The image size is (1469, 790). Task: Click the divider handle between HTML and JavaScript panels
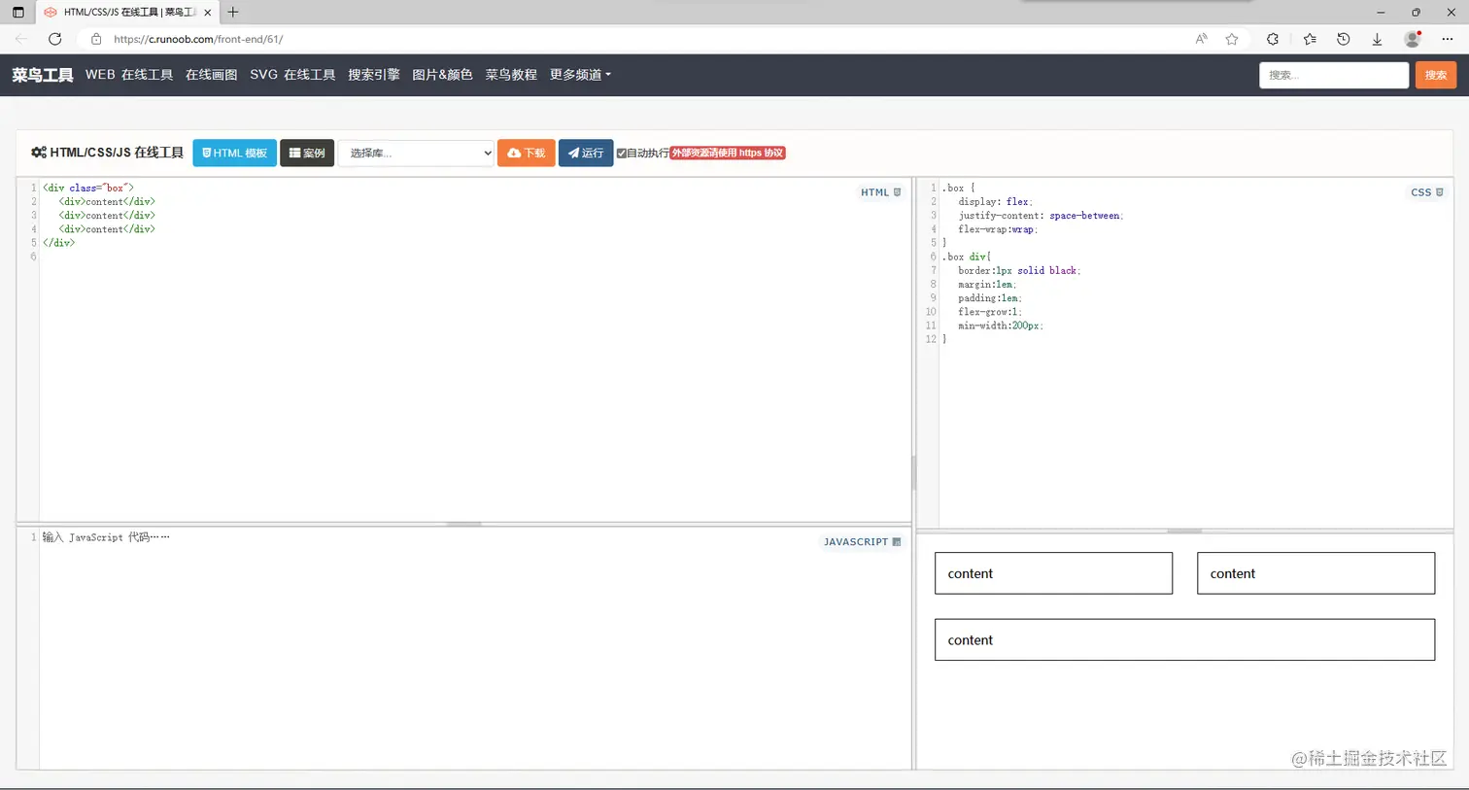(464, 524)
